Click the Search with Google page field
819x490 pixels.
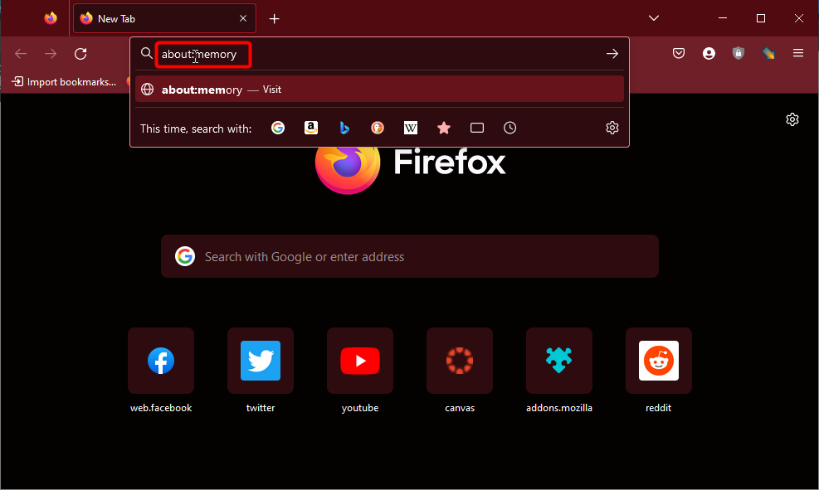[x=410, y=256]
